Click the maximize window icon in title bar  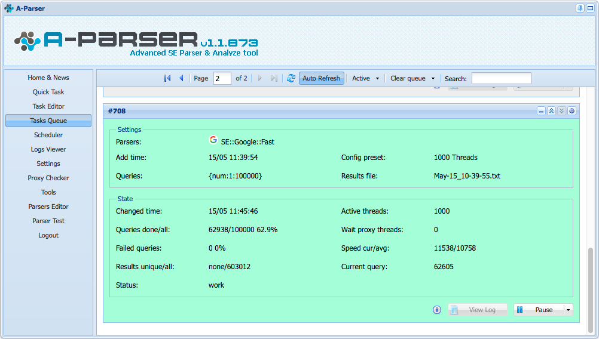pyautogui.click(x=590, y=8)
